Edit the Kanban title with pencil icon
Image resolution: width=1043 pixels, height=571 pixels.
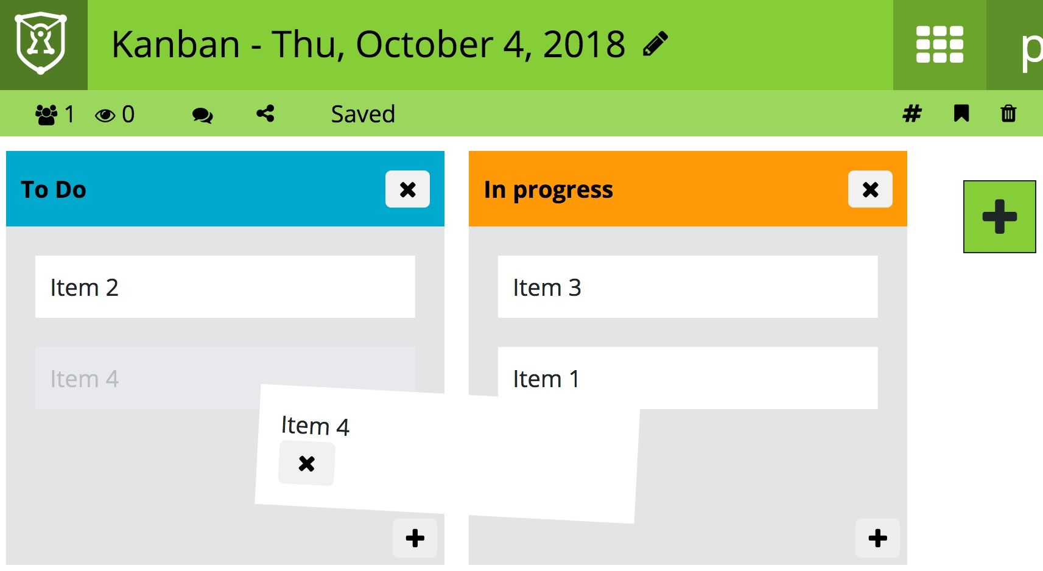[655, 44]
